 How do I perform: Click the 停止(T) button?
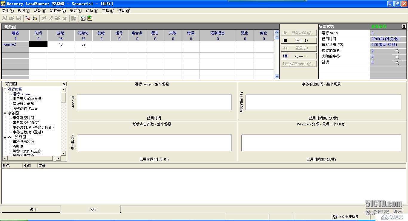[299, 41]
